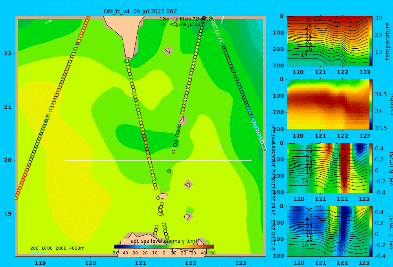Click the main map latitude label 22

click(8, 53)
